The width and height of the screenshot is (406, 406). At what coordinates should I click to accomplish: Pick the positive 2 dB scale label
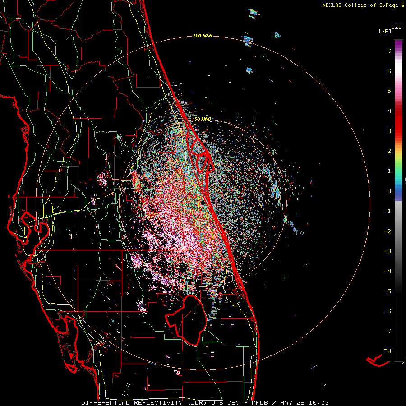pos(389,151)
